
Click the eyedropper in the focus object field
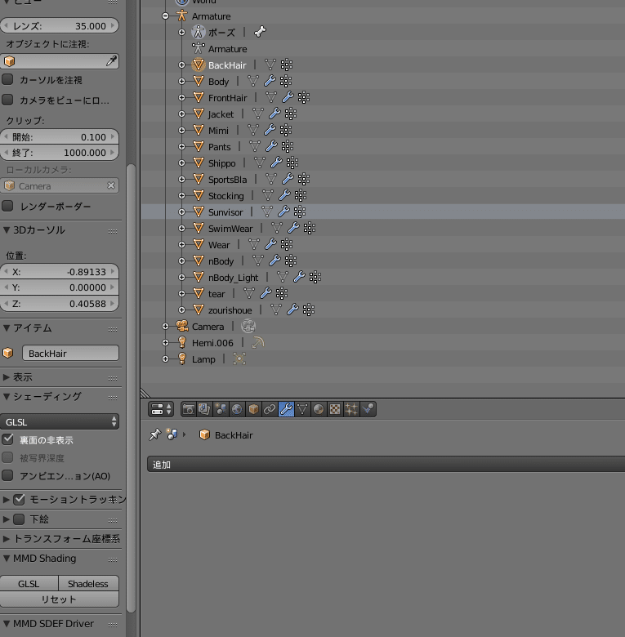point(111,61)
